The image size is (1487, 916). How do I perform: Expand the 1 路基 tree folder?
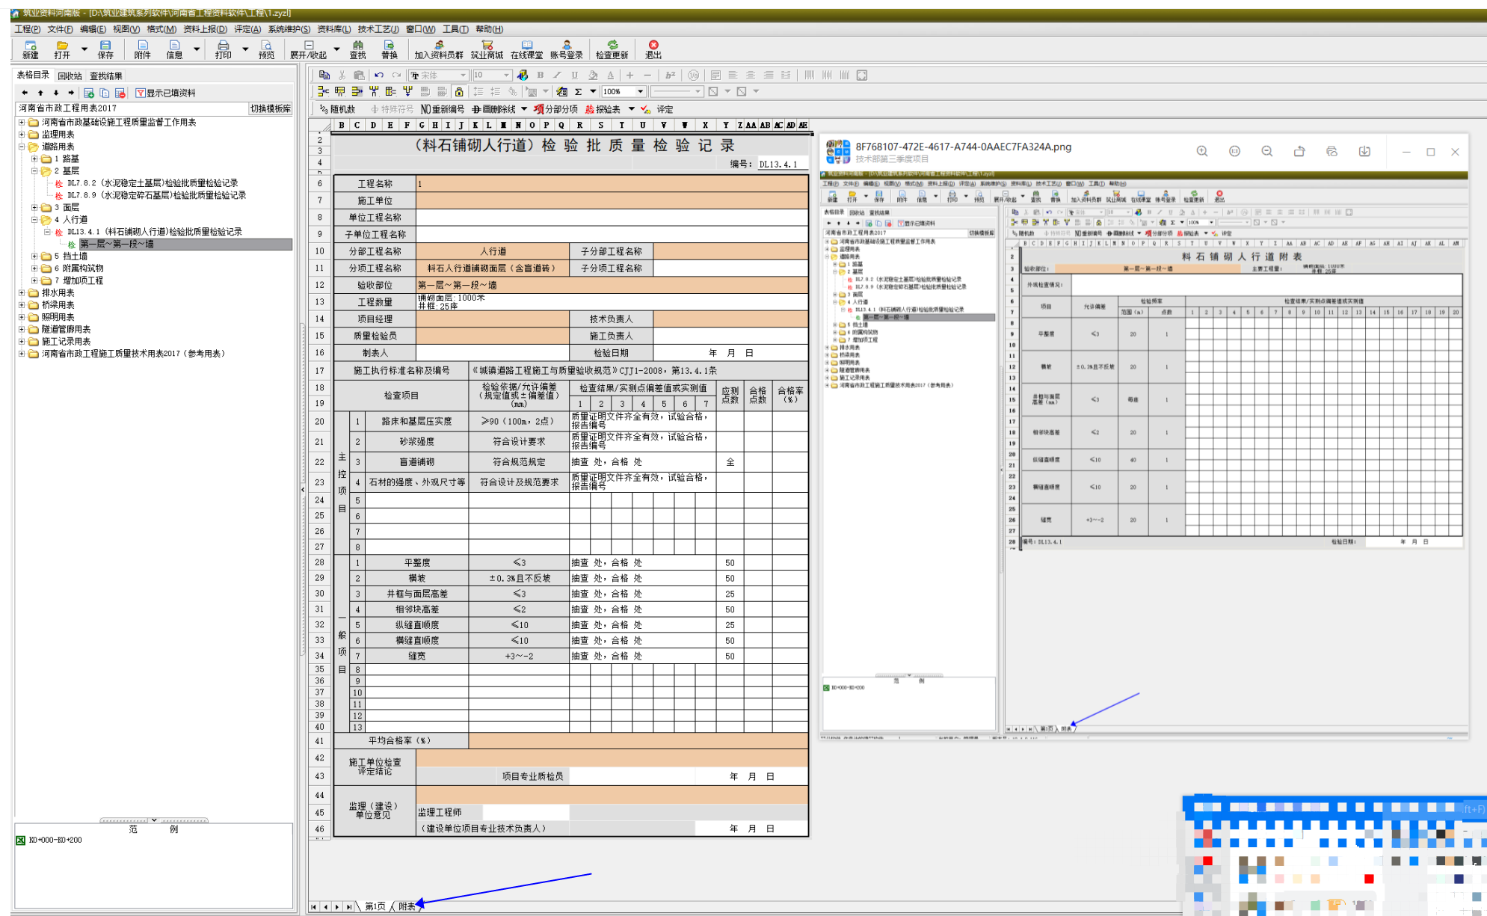click(34, 159)
